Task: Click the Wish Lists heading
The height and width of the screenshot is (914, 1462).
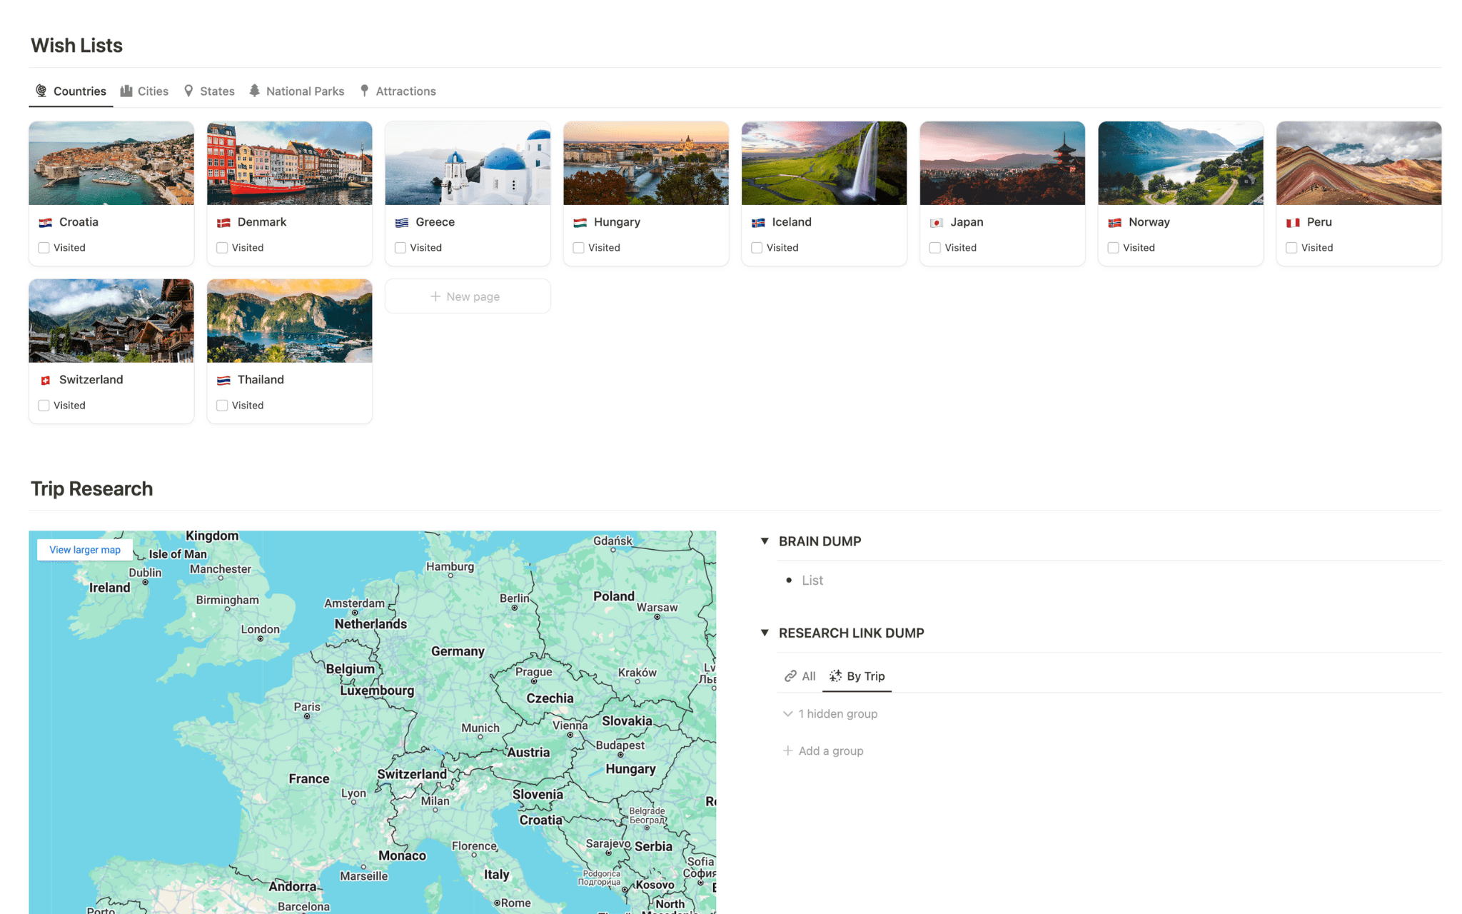Action: click(76, 46)
